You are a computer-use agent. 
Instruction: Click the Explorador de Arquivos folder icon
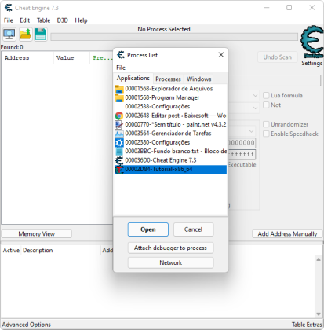[119, 89]
